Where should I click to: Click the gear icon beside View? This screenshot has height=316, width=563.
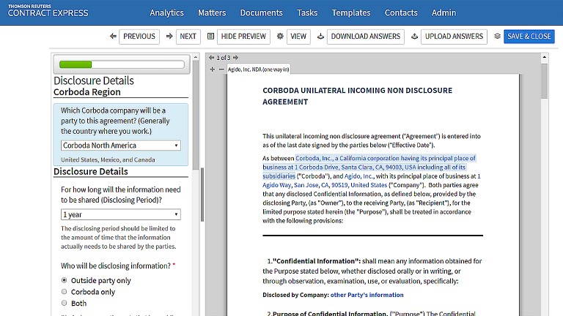pos(280,37)
